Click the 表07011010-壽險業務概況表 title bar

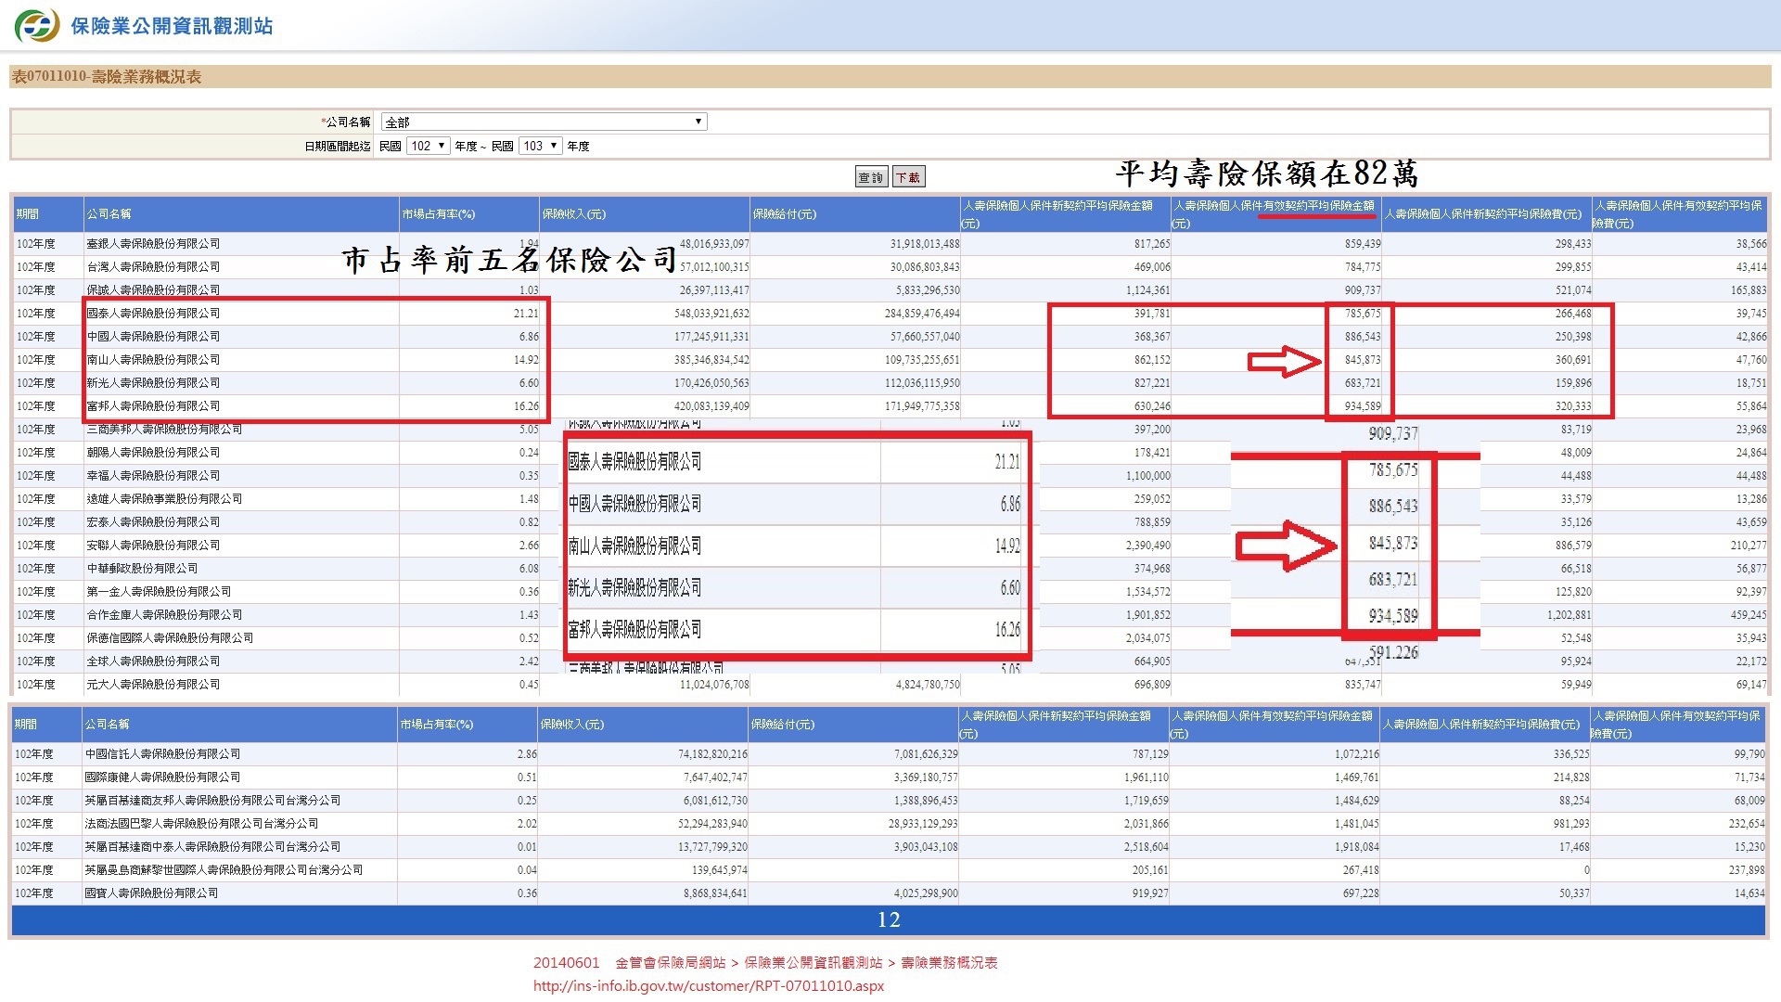107,77
